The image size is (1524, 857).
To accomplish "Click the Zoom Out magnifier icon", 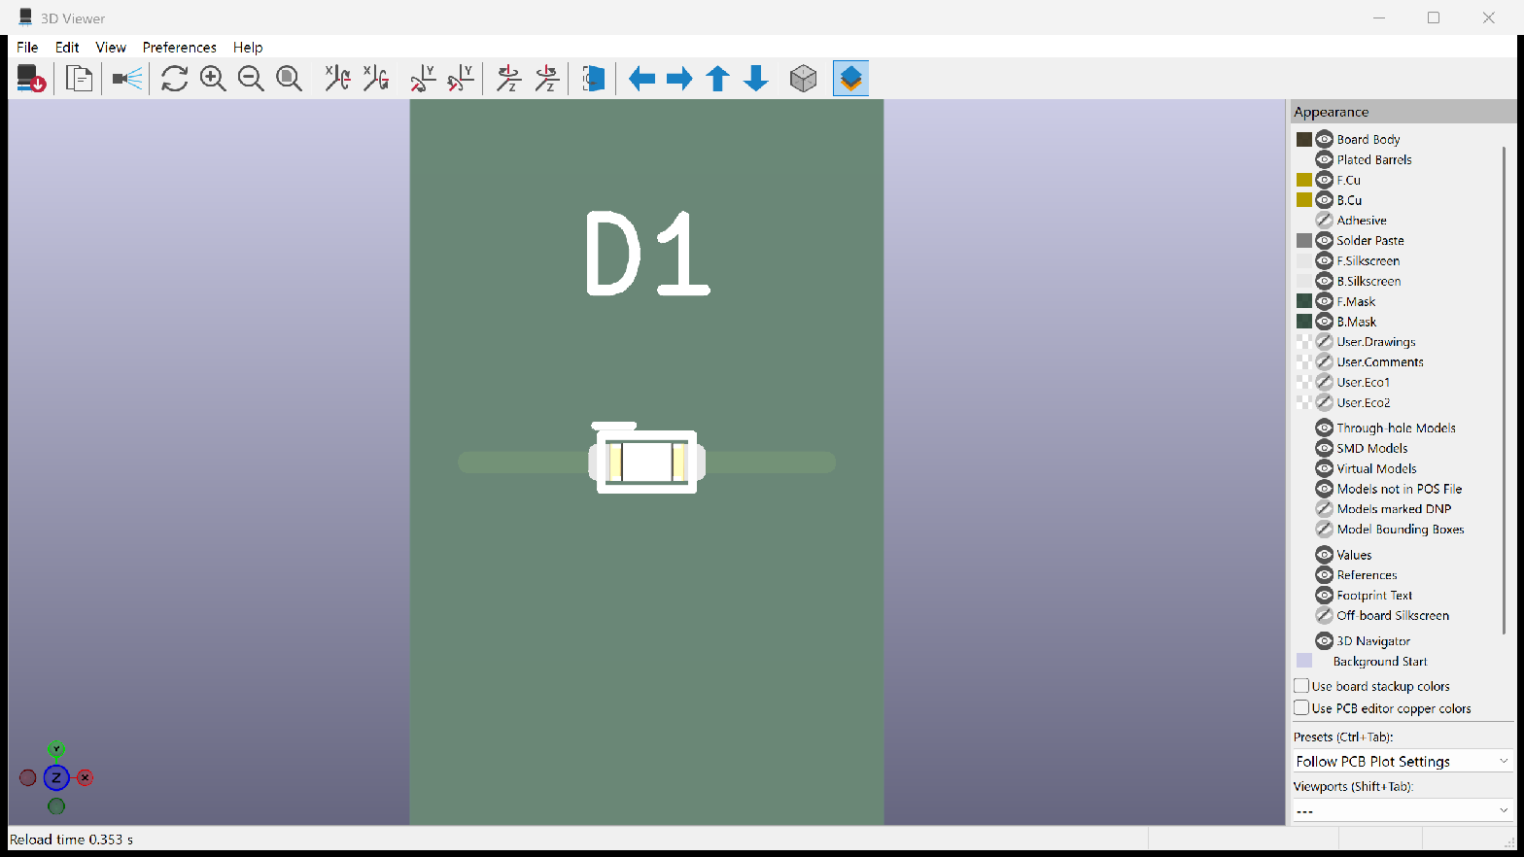I will 251,79.
